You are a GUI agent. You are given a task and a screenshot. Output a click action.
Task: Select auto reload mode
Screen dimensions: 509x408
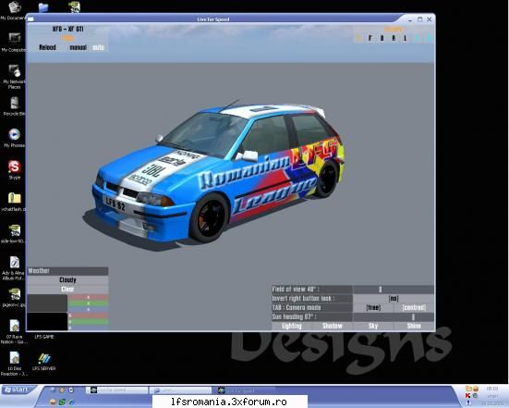pos(98,47)
